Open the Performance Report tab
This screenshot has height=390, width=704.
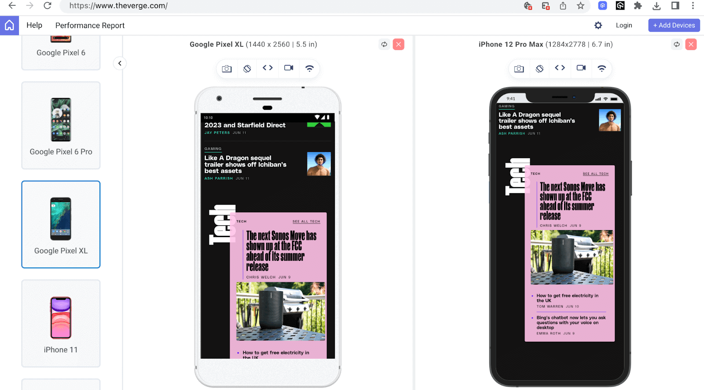coord(90,25)
